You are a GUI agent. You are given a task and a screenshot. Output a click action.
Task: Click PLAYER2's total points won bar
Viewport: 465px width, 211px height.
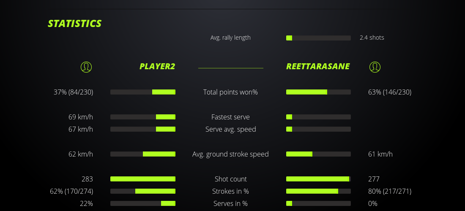click(143, 92)
